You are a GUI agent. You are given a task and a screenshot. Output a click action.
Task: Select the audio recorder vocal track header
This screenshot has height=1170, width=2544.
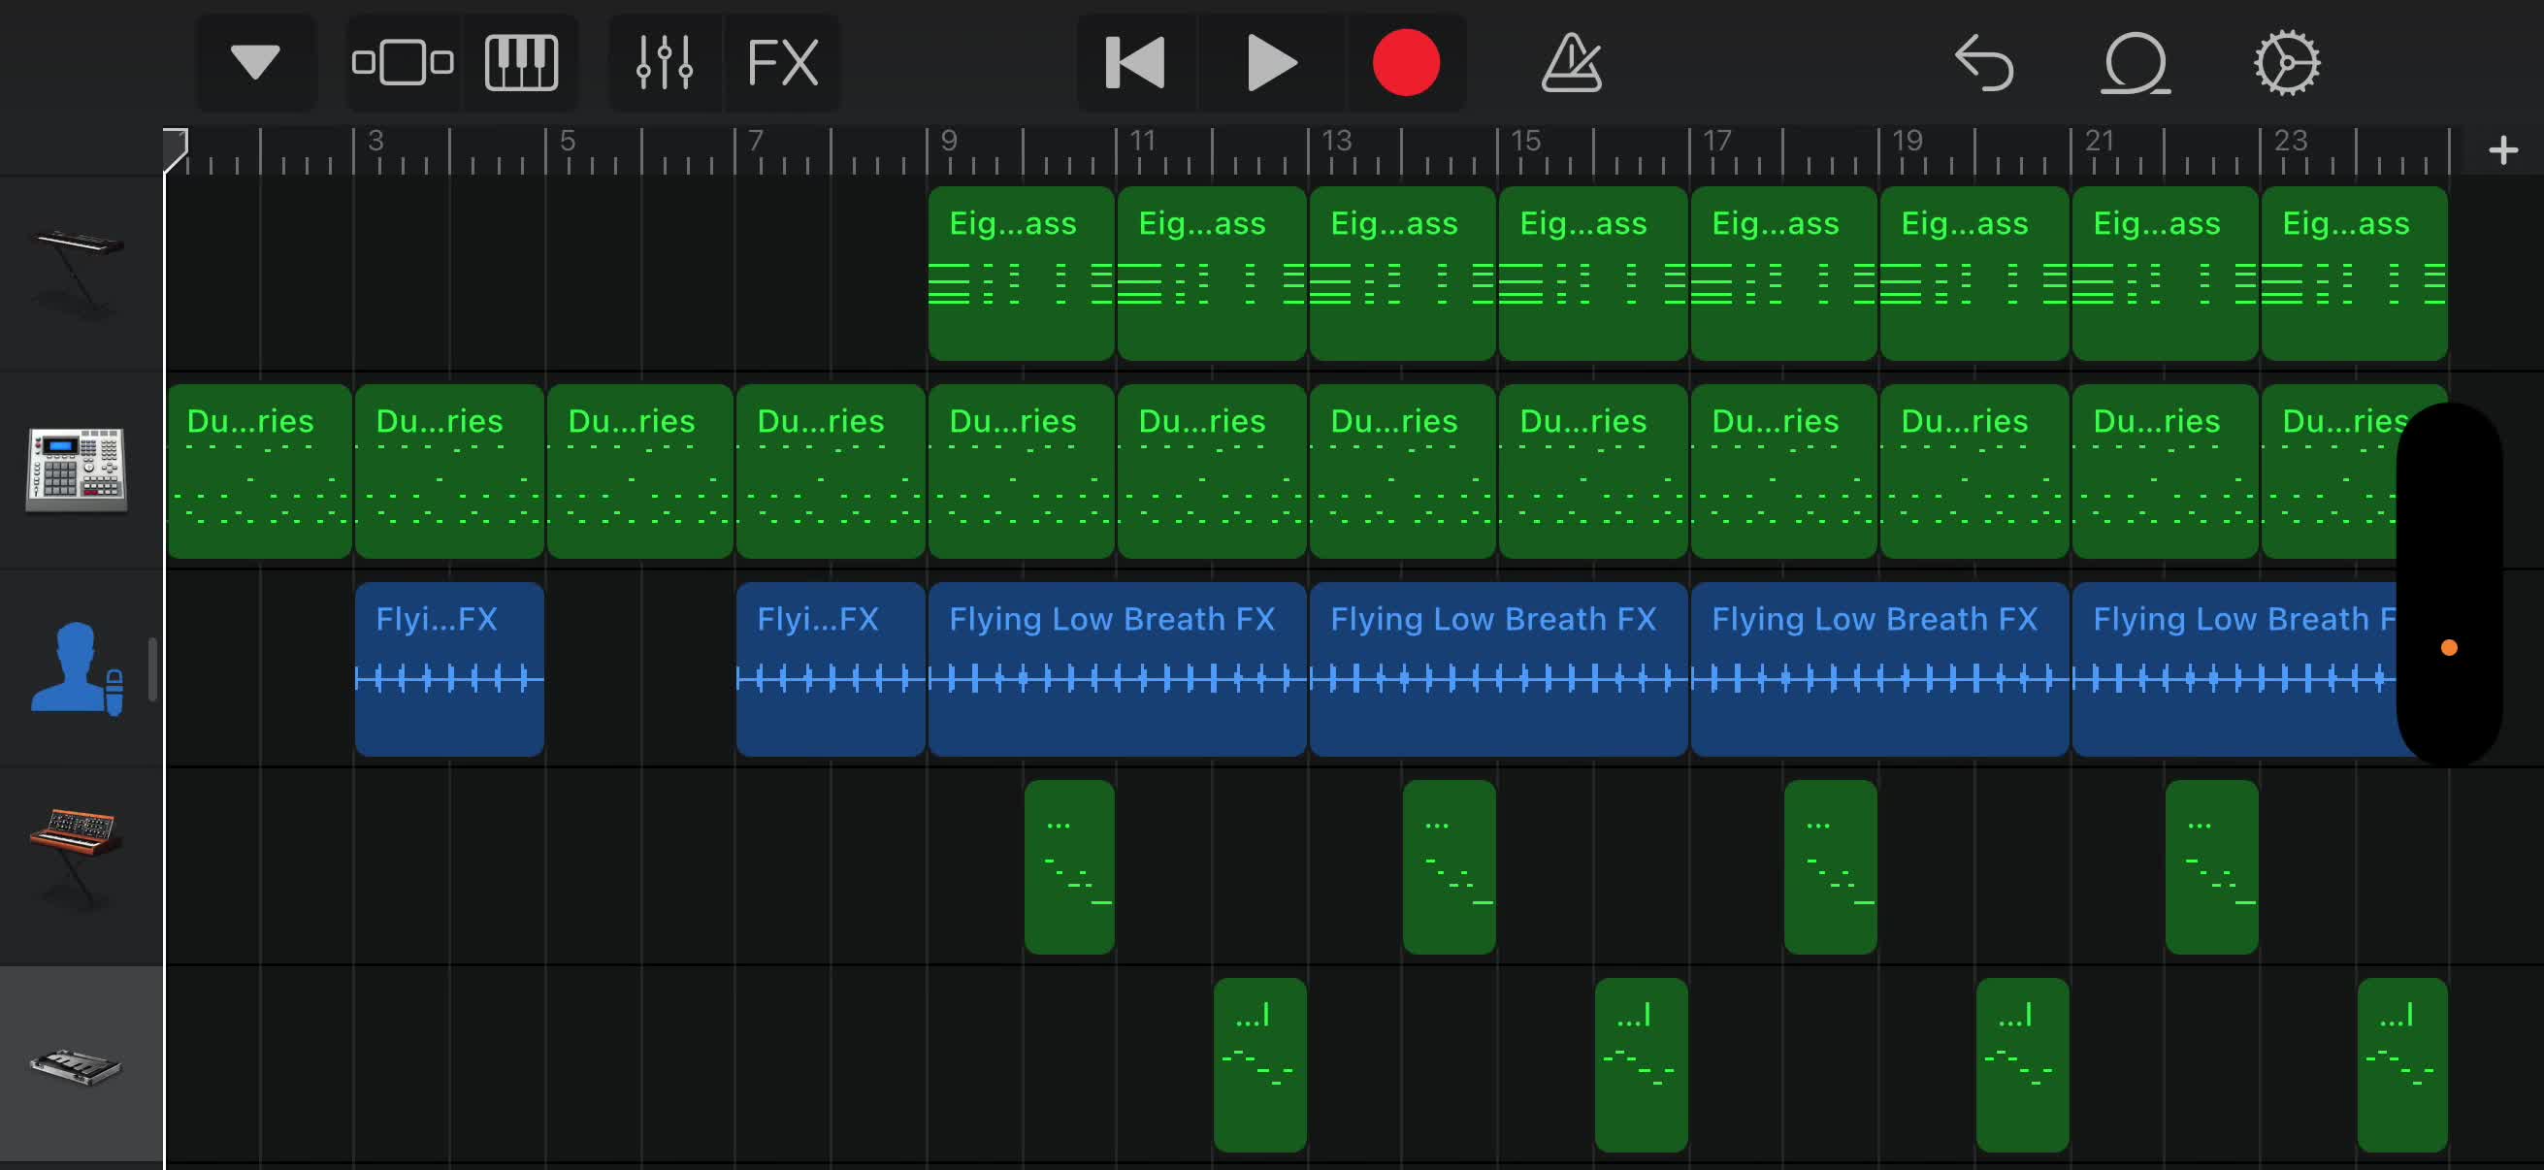[81, 668]
